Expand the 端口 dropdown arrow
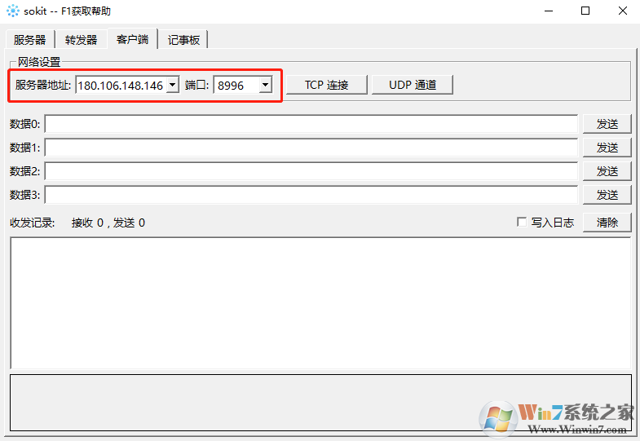640x441 pixels. [x=265, y=86]
